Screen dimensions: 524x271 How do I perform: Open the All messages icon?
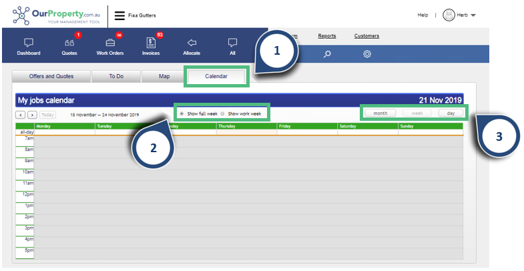coord(232,43)
